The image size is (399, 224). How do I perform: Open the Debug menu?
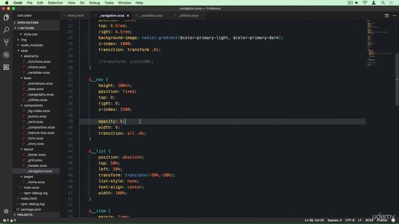tap(94, 2)
